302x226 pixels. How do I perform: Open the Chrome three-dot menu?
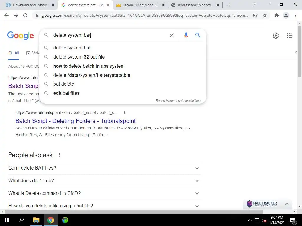[x=296, y=15]
